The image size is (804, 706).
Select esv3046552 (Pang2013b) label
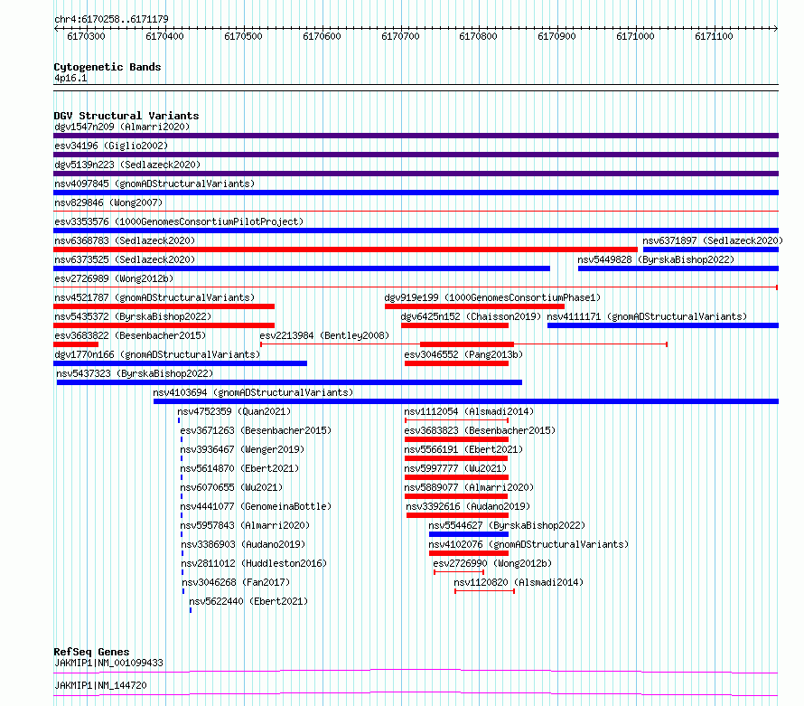[463, 354]
